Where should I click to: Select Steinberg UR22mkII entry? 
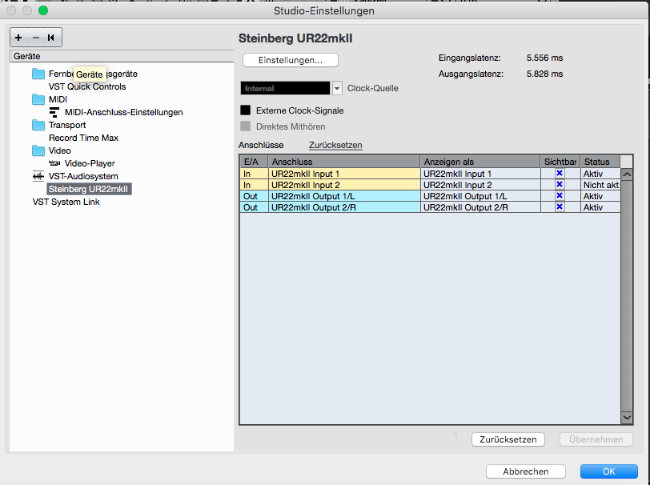88,190
